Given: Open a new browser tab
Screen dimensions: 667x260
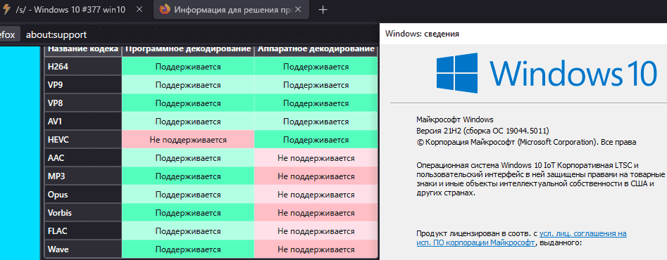Looking at the screenshot, I should coord(323,10).
